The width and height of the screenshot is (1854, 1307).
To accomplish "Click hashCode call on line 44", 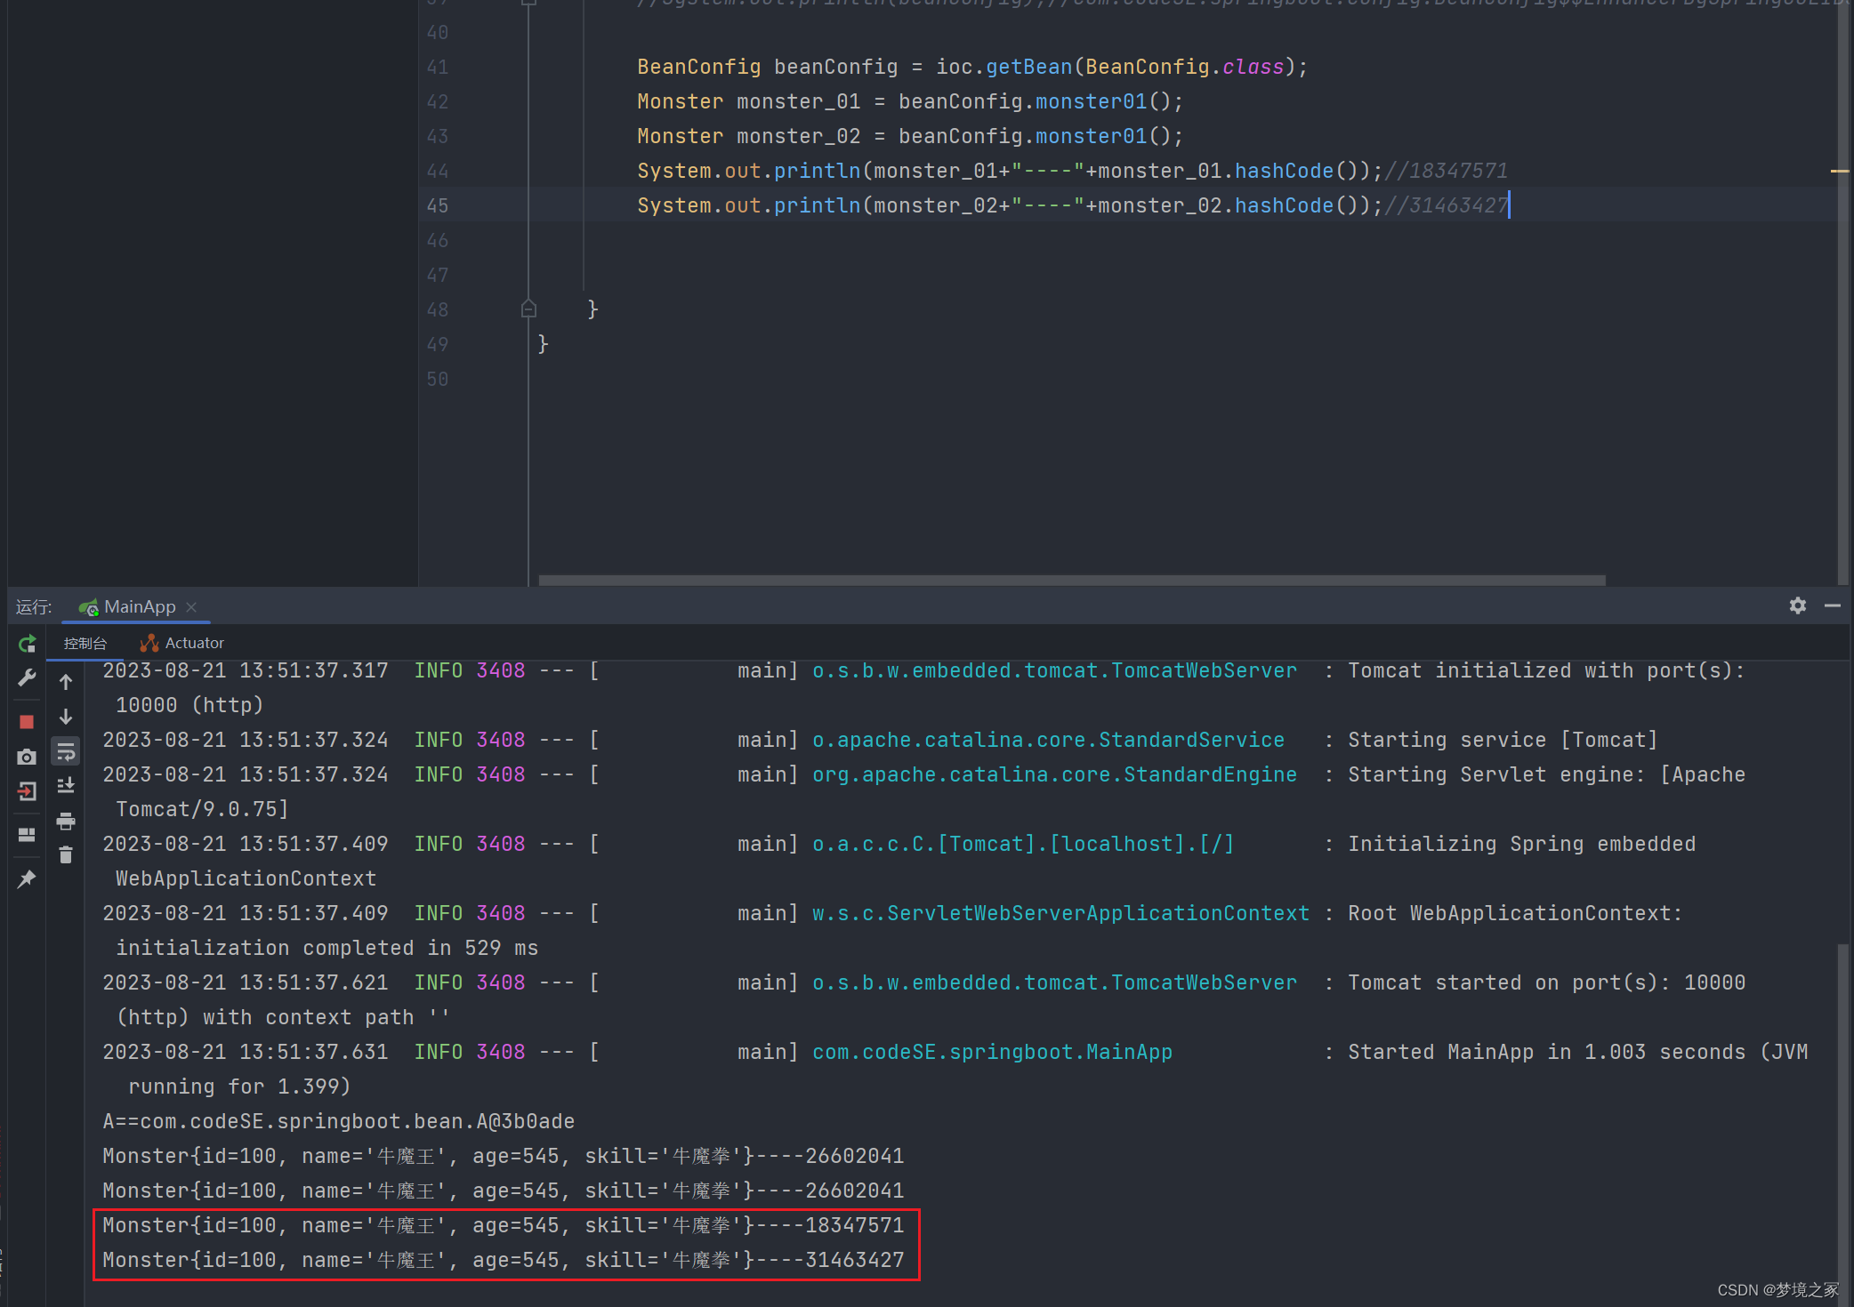I will [1284, 171].
